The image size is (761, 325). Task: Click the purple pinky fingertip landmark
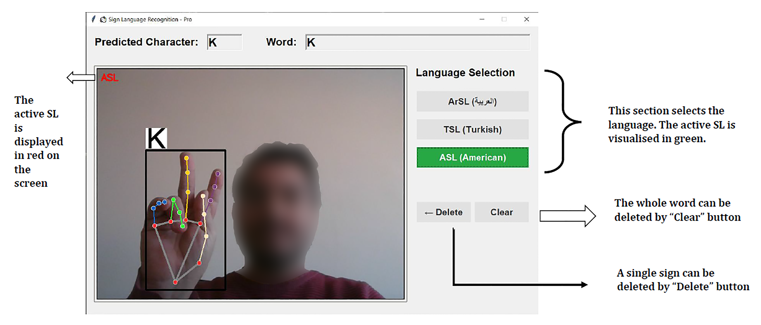click(x=218, y=174)
